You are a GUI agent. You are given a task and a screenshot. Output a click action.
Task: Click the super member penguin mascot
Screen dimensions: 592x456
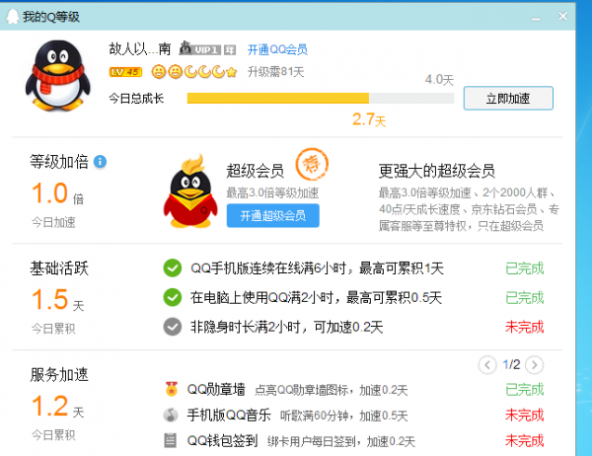190,191
